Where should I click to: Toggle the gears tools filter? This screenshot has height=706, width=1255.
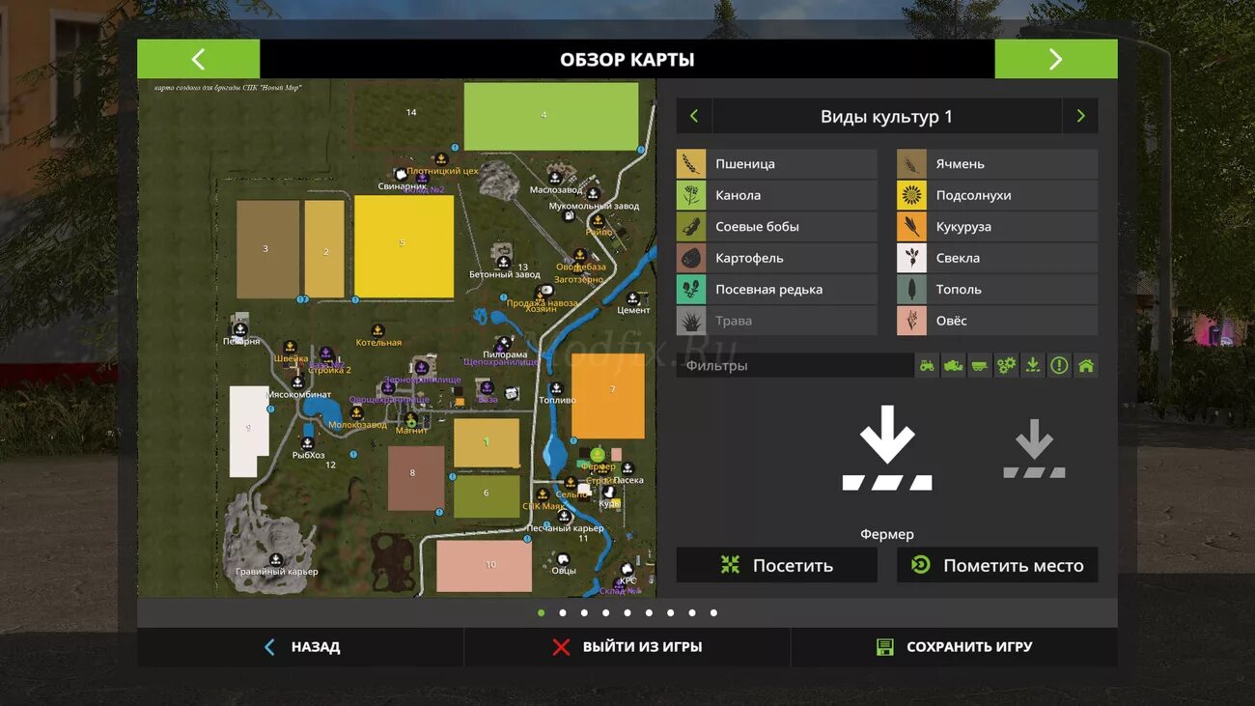(1006, 365)
